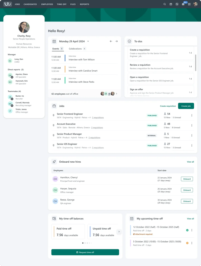Click the Workable logo home icon
Image resolution: width=201 pixels, height=266 pixels.
click(8, 4)
